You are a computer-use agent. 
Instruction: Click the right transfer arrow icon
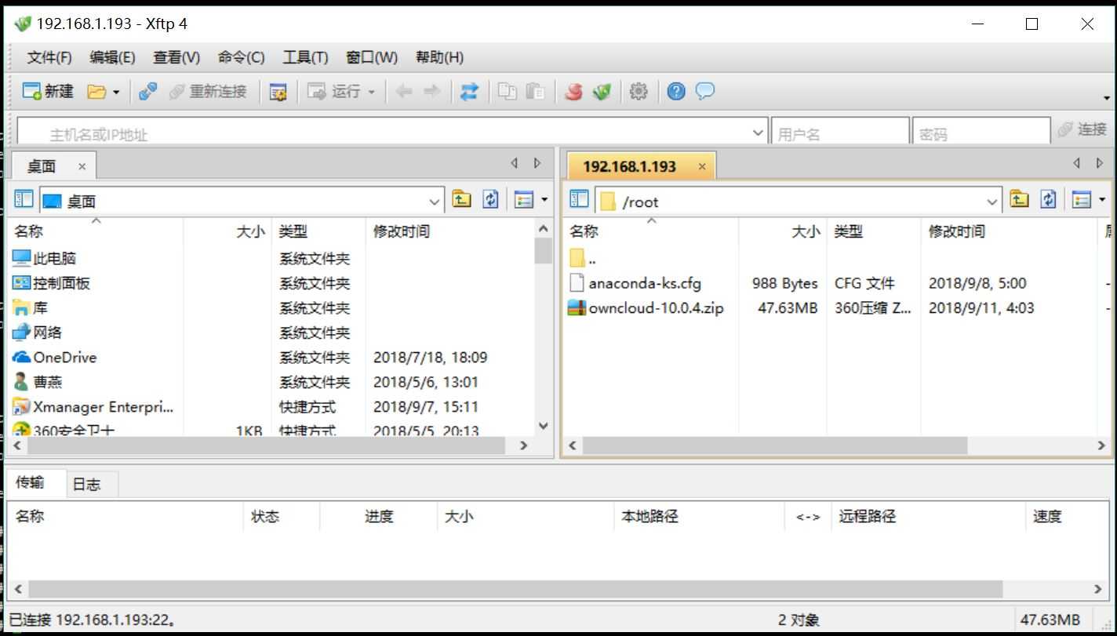(x=431, y=92)
